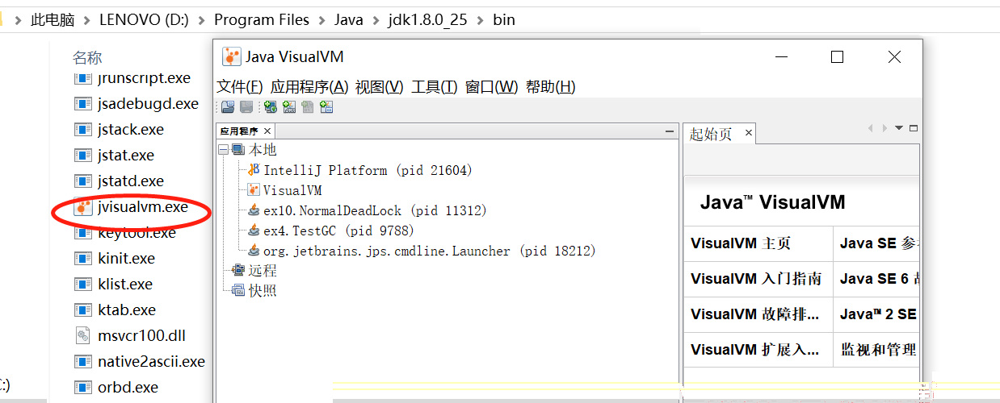1000x403 pixels.
Task: Click 此电脑 in Explorer address bar
Action: (53, 19)
